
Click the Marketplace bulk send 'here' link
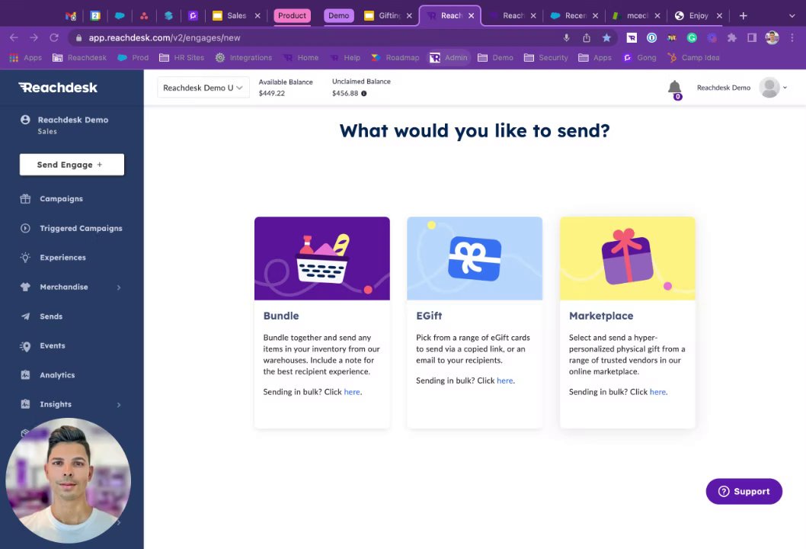(x=658, y=392)
